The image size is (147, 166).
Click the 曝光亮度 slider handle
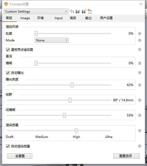pyautogui.click(x=72, y=85)
